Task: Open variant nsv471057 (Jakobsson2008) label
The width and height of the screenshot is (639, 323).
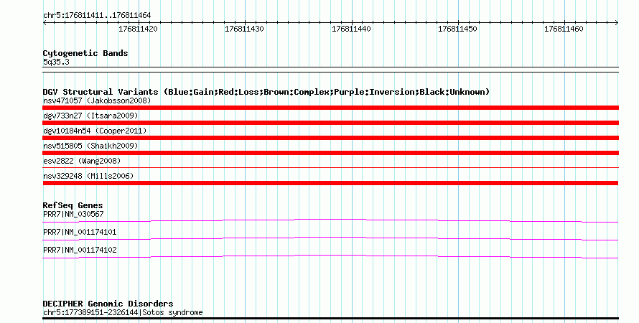Action: point(97,100)
